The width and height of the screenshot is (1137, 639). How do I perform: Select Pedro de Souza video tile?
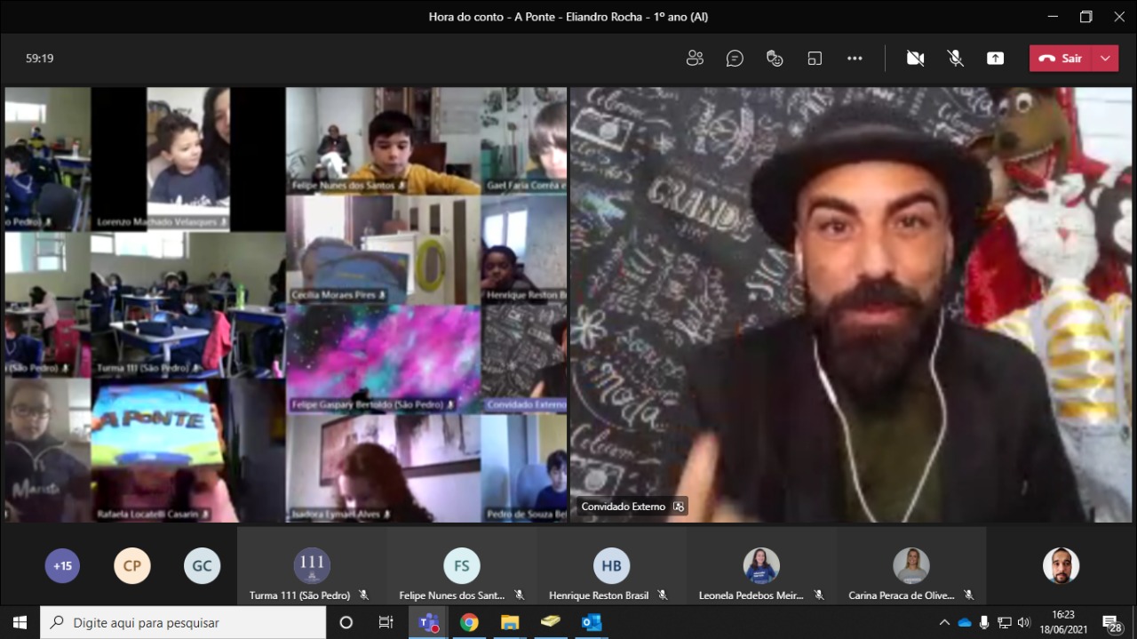(x=525, y=468)
